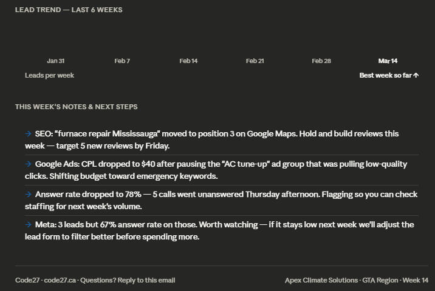The height and width of the screenshot is (291, 435).
Task: Select the Feb 7 week label
Action: (122, 61)
